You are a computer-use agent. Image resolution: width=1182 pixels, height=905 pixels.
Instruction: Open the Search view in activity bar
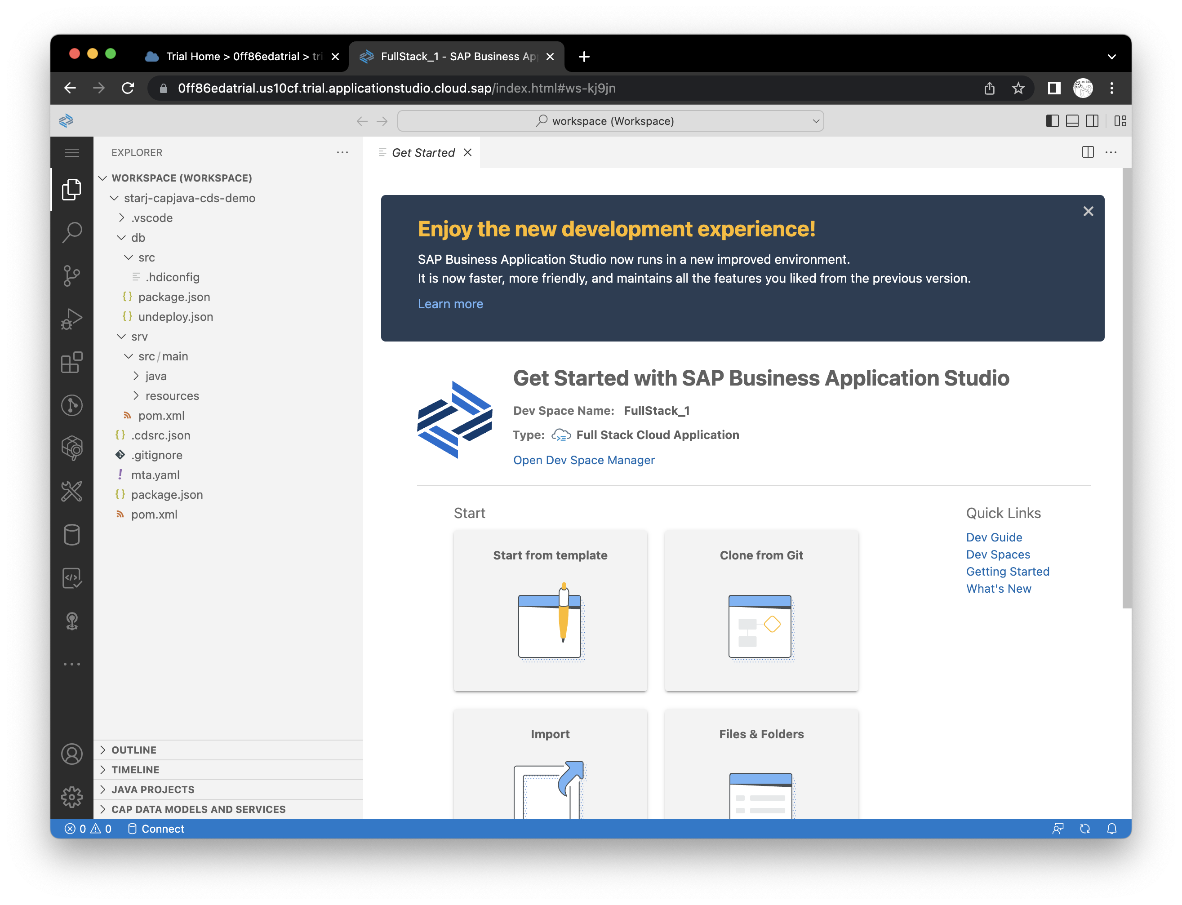(71, 232)
